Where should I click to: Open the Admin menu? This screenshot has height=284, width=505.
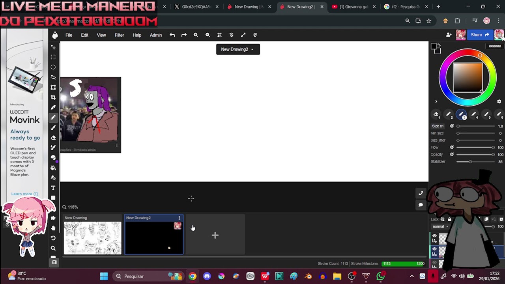pos(156,35)
